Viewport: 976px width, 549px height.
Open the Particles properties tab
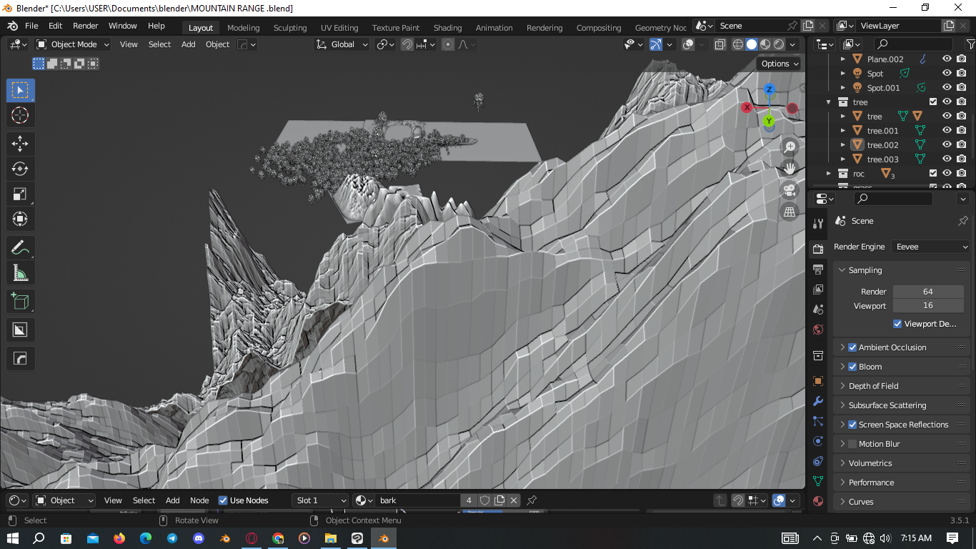(x=818, y=421)
